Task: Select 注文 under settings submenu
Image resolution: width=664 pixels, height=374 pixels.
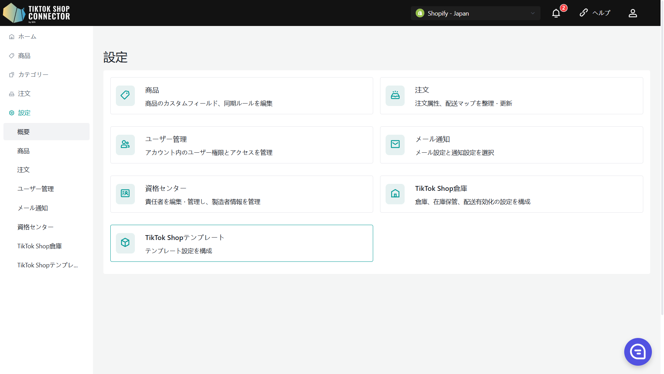Action: pos(46,170)
